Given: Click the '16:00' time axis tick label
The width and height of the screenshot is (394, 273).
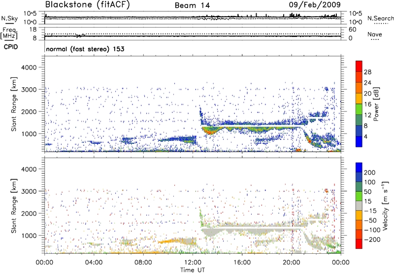Looking at the screenshot, I should [x=242, y=263].
